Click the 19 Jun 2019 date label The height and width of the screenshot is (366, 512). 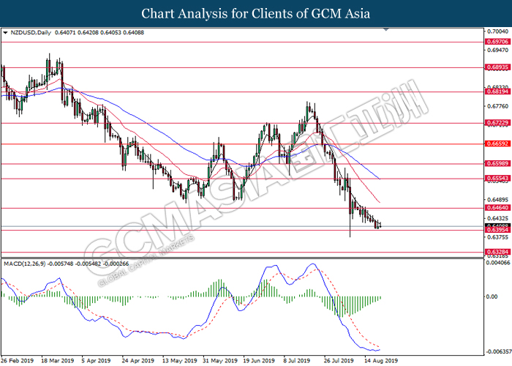[259, 361]
